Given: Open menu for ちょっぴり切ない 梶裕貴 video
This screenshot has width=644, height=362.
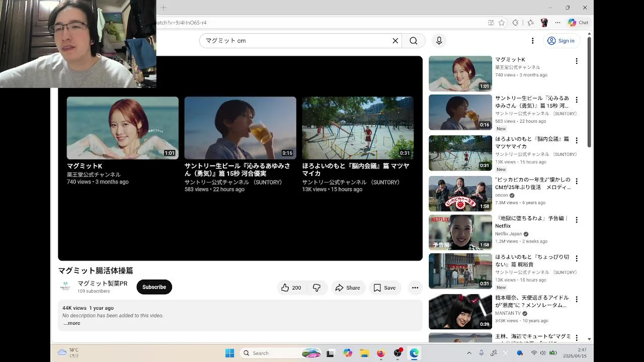Looking at the screenshot, I should 577,258.
